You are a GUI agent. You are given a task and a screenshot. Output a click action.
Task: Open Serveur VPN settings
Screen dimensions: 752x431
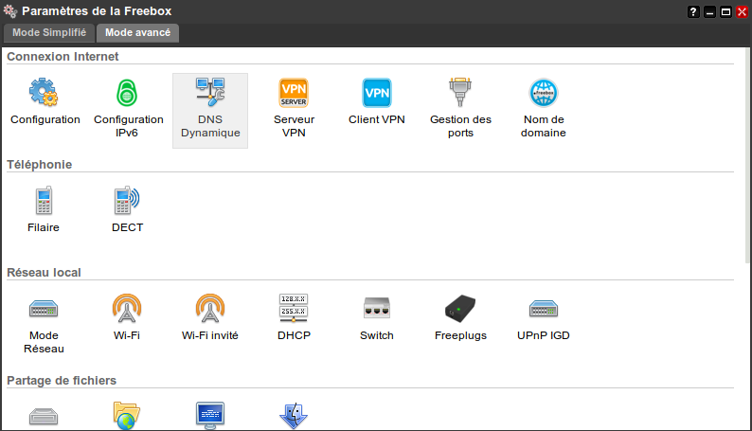(x=294, y=93)
